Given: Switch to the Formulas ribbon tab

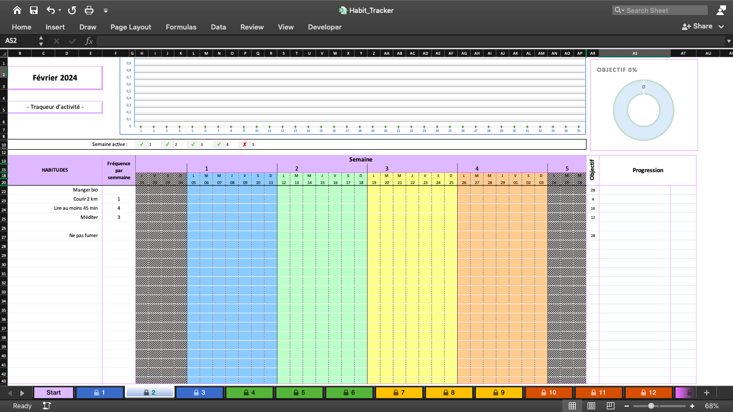Looking at the screenshot, I should pos(181,27).
